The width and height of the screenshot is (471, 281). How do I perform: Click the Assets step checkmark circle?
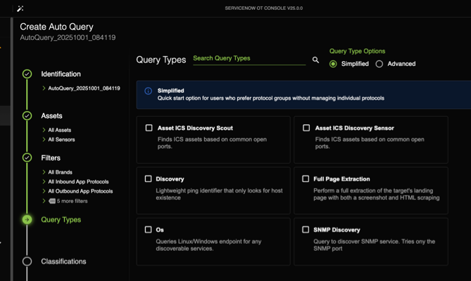click(x=27, y=116)
